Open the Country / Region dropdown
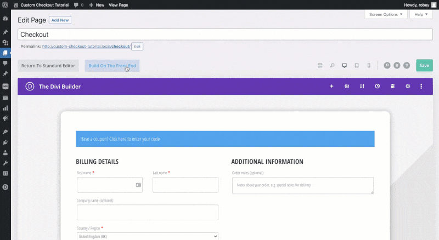 point(148,236)
